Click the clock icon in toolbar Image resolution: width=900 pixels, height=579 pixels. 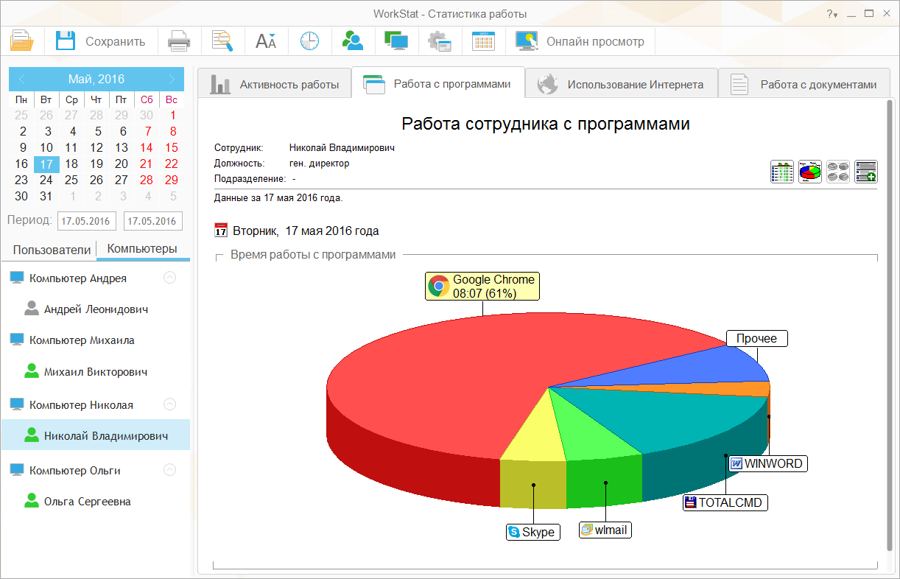click(x=309, y=41)
